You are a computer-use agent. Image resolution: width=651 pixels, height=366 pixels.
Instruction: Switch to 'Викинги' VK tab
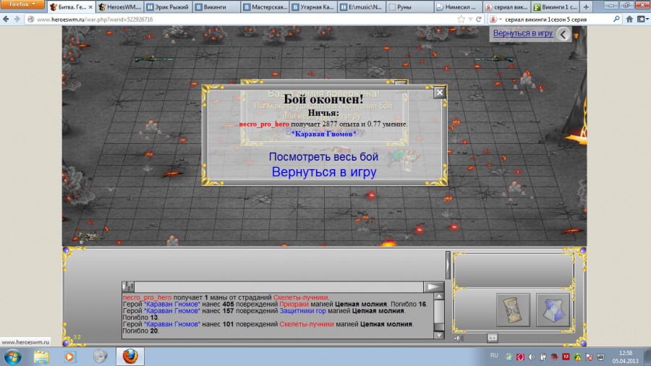click(x=216, y=7)
